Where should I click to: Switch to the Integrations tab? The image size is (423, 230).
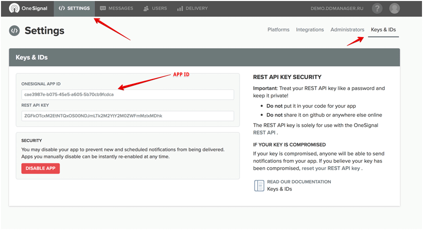pos(310,30)
